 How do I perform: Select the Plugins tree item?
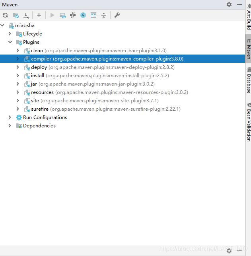point(123,42)
